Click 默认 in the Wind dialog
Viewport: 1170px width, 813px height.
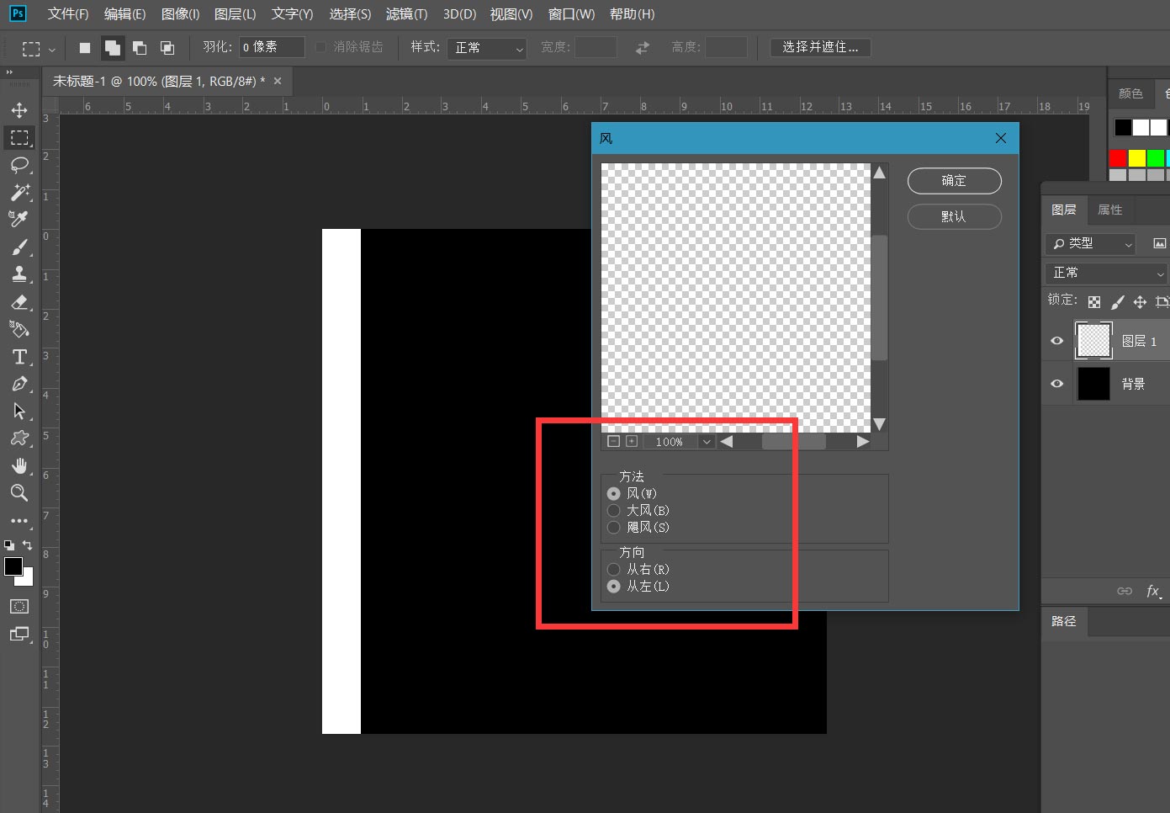coord(955,216)
